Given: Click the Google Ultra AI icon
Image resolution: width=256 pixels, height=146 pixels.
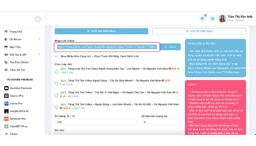Looking at the screenshot, I should [6, 111].
